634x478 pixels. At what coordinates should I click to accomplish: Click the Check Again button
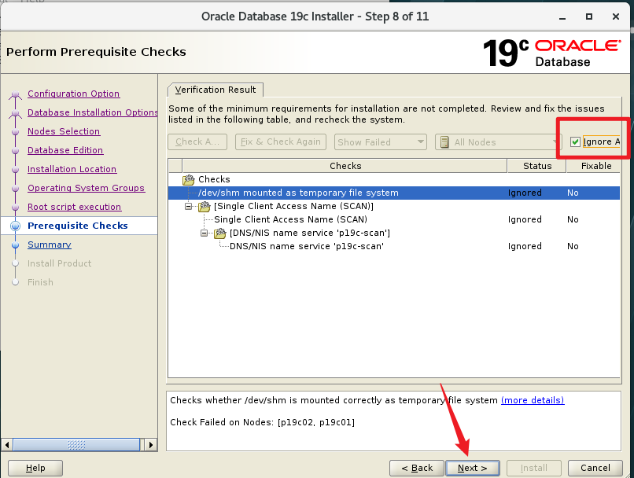tap(197, 142)
